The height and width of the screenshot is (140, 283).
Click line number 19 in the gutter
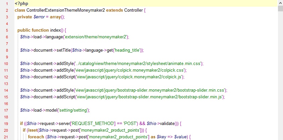coord(7,123)
